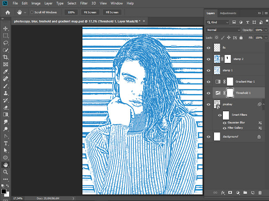Open the Hand tool preset picker arrow
269x201 pixels.
pos(25,13)
